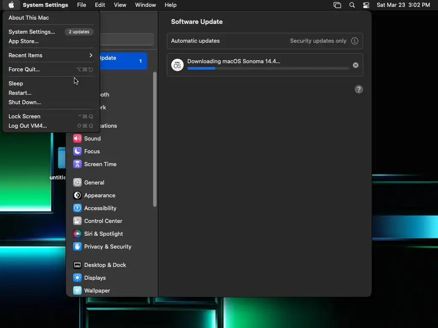Click the Displays label in sidebar
This screenshot has width=438, height=328.
[95, 278]
